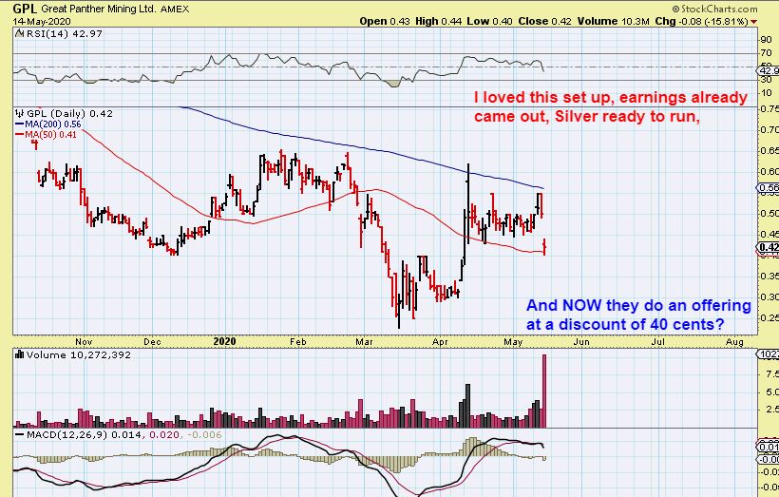Click the RSI panel chart icon
Screen dimensions: 779x497
pyautogui.click(x=19, y=34)
